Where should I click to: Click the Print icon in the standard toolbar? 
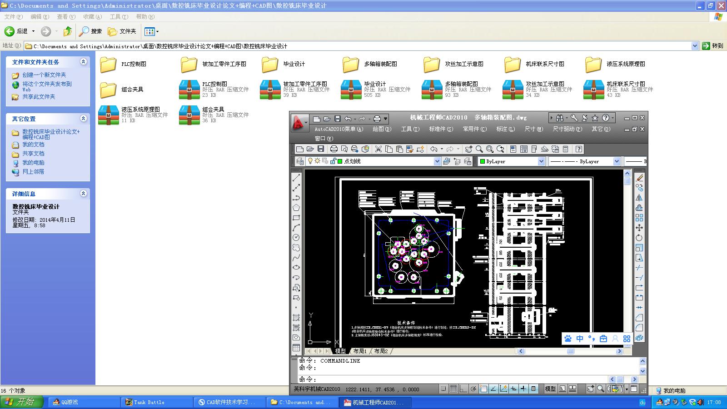coord(334,149)
